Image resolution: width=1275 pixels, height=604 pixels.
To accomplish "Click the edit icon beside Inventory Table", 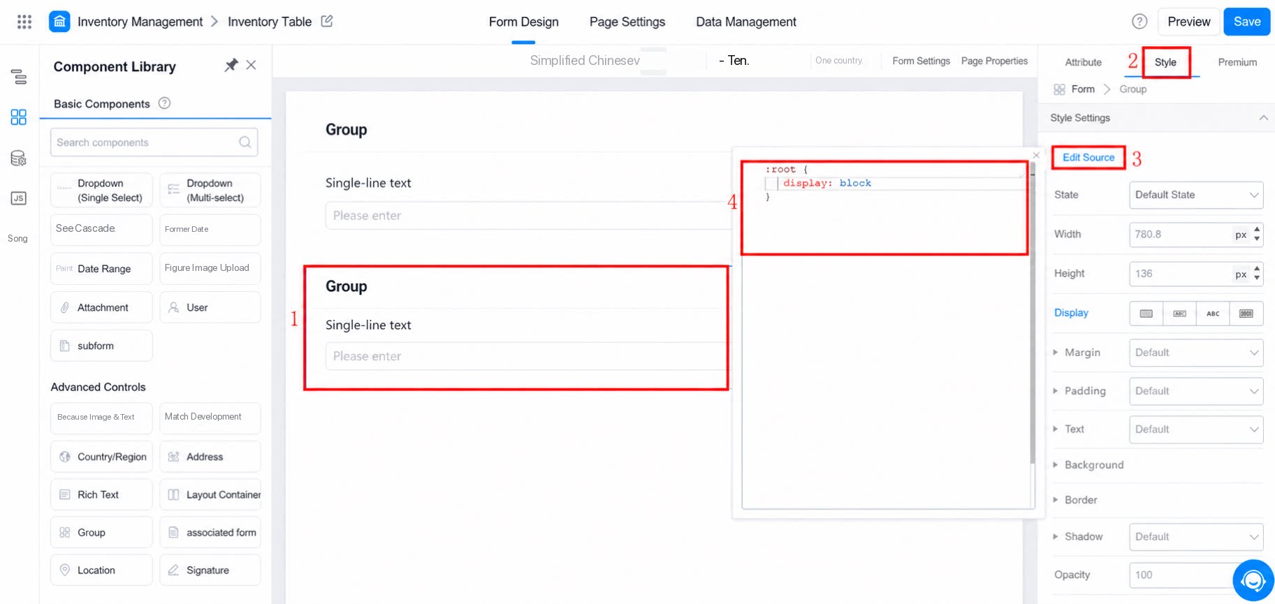I will pos(327,21).
